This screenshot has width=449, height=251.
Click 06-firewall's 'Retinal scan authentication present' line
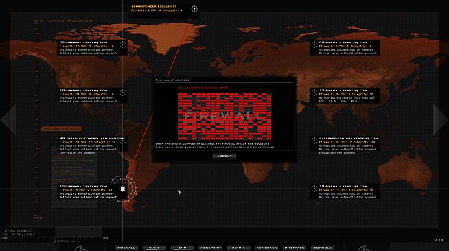(x=88, y=53)
